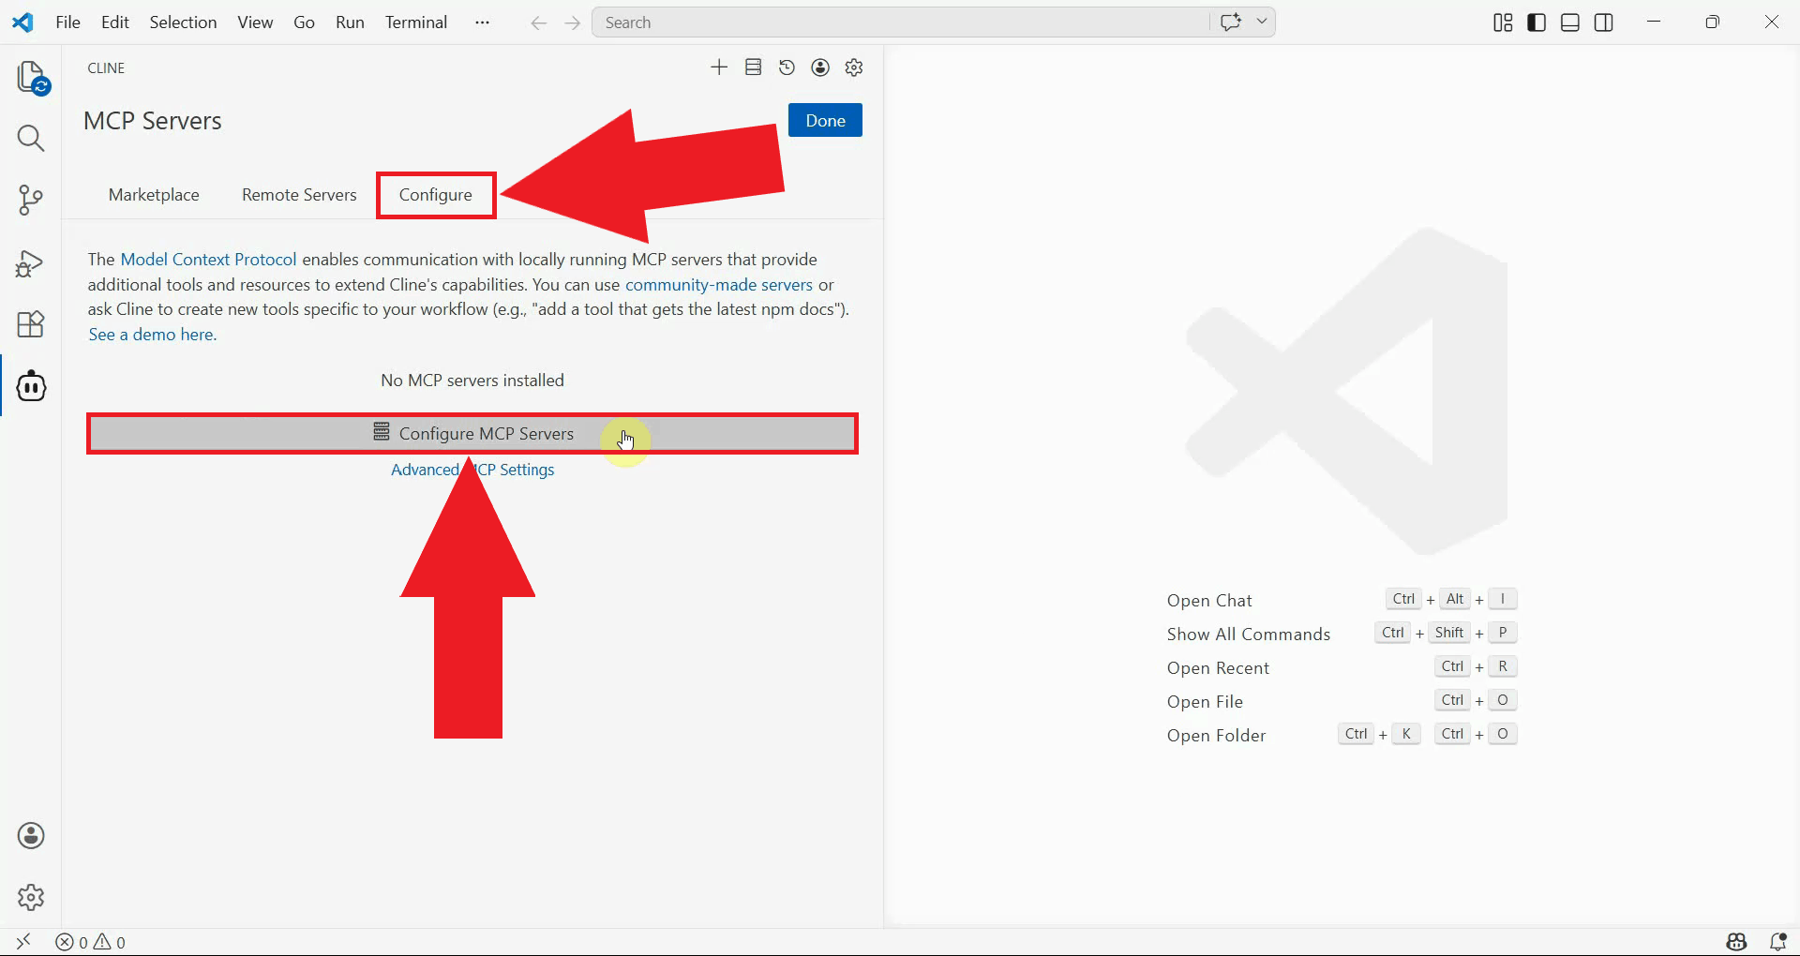
Task: Open errors and warnings in status bar
Action: (x=90, y=942)
